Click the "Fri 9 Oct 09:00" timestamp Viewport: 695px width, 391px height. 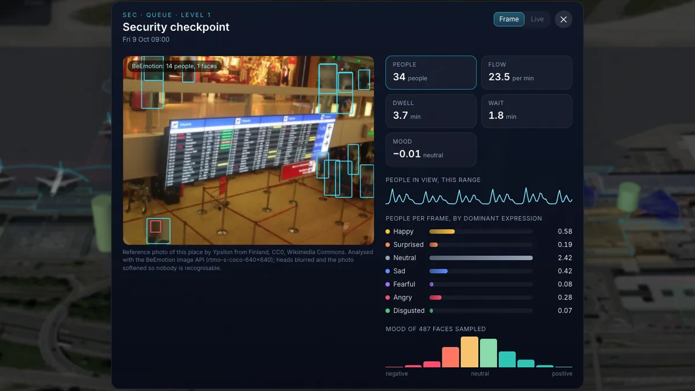(146, 39)
